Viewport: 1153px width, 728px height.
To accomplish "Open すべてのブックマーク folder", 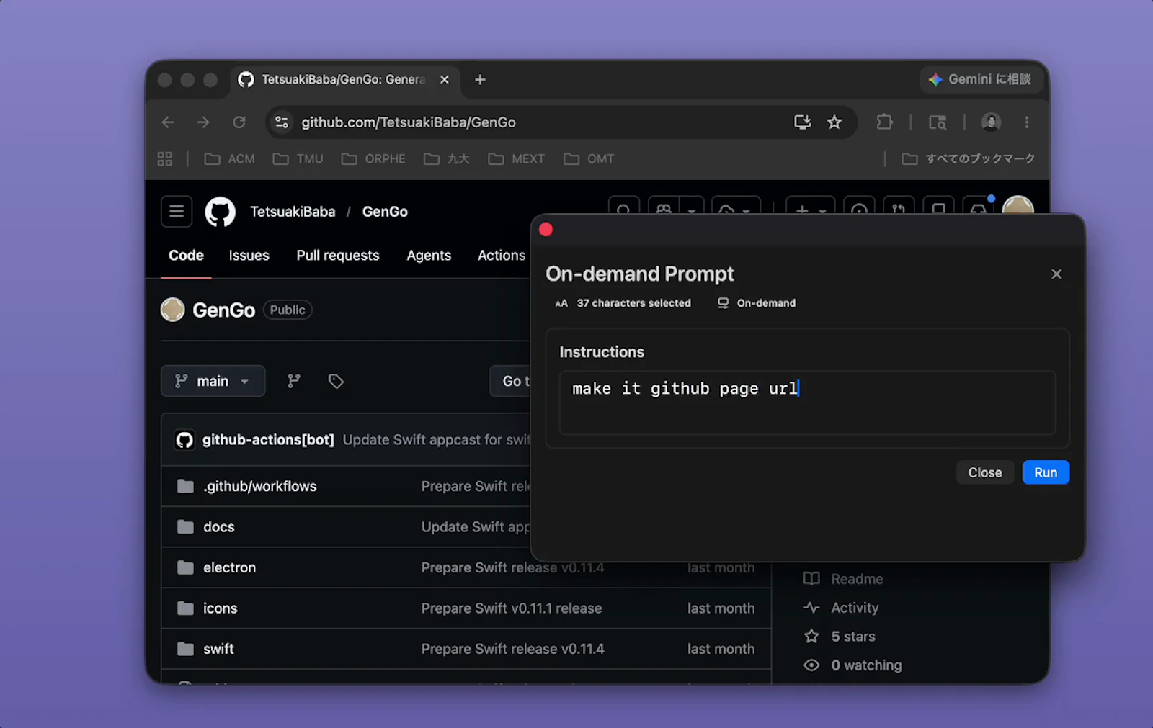I will point(969,158).
